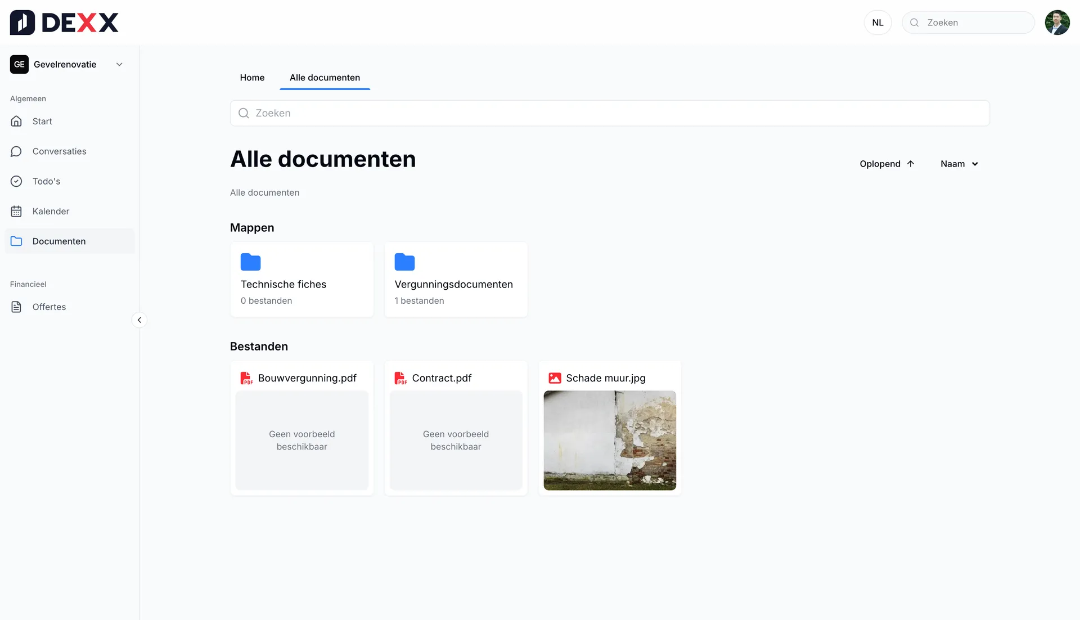
Task: Click the documents Zoeken search field
Action: [x=610, y=113]
